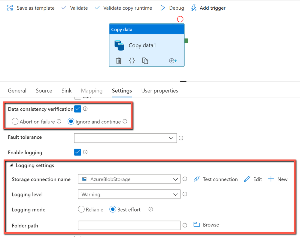Click the Add trigger label
Viewport: 300px width, 241px height.
tap(213, 8)
